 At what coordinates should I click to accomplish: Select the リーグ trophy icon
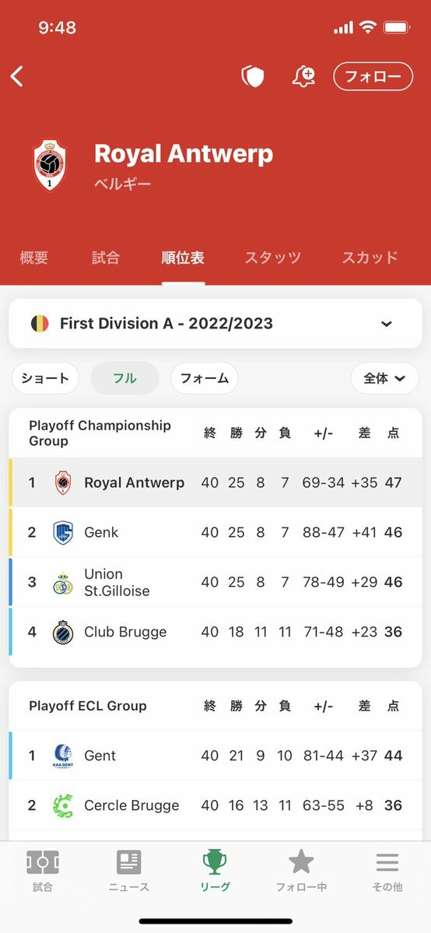pos(215,861)
